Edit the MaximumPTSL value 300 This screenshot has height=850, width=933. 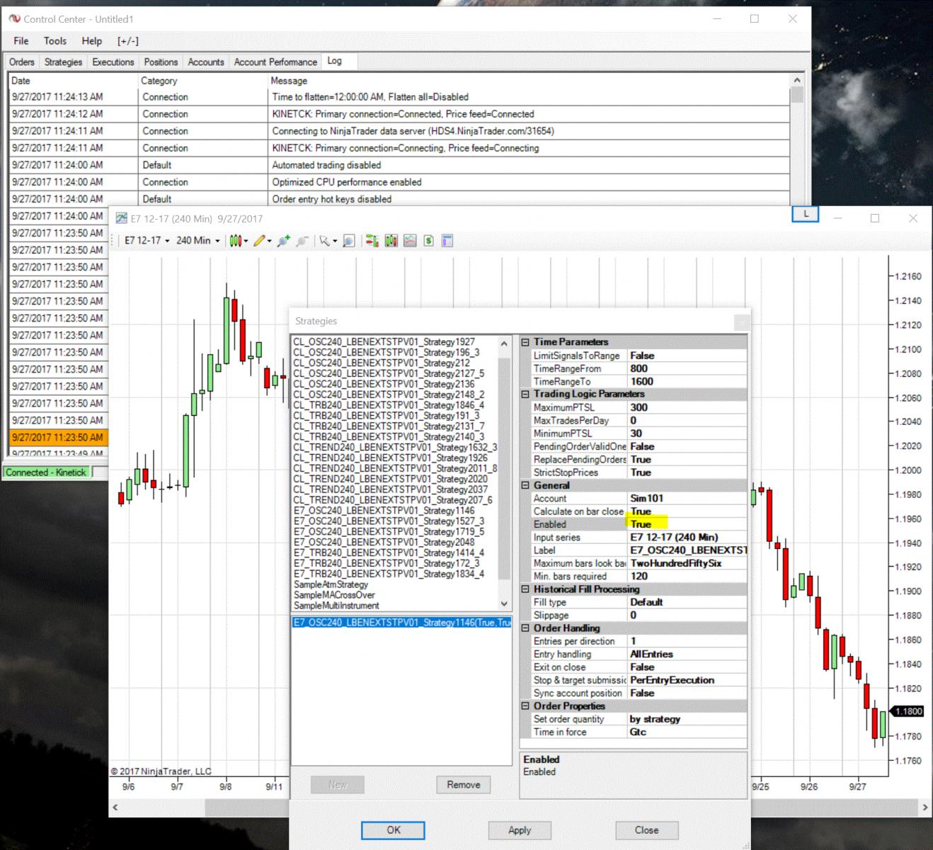click(687, 407)
